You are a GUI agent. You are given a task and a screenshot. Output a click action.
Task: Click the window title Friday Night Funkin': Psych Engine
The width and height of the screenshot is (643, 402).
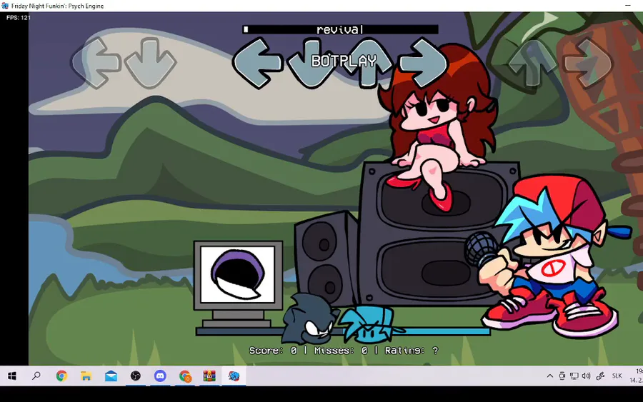click(57, 6)
